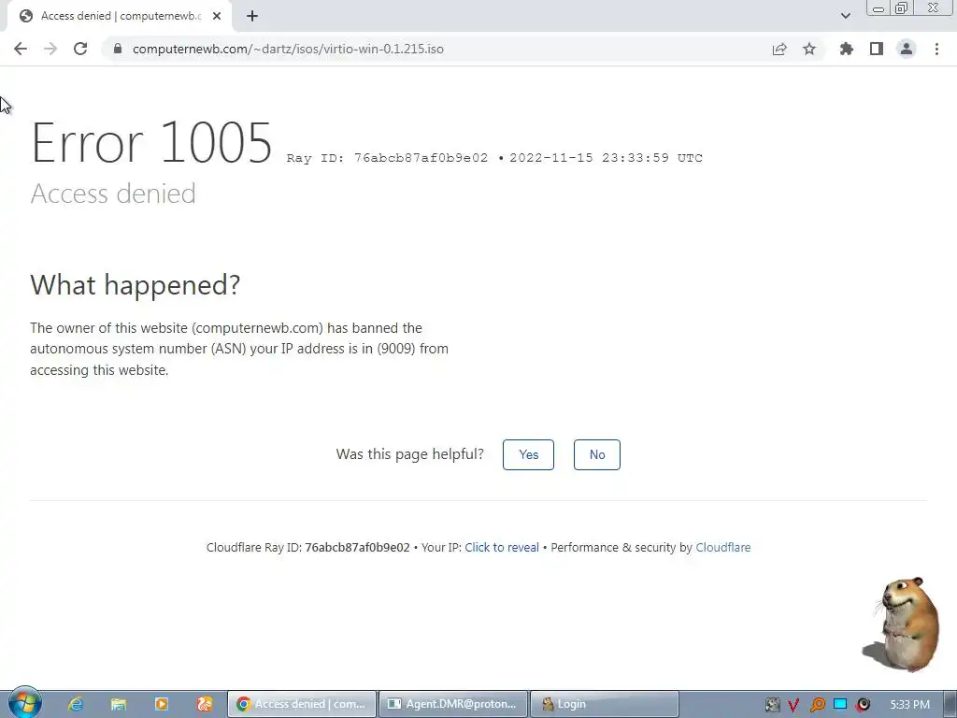Click the red V tray icon
Screen dimensions: 957x718
[793, 705]
